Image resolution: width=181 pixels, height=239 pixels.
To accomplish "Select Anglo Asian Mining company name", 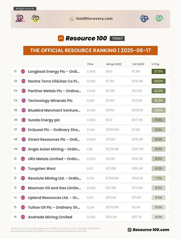I will click(54, 149).
